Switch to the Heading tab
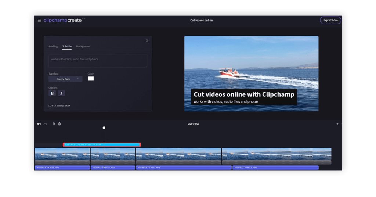Image resolution: width=376 pixels, height=197 pixels. (x=53, y=46)
